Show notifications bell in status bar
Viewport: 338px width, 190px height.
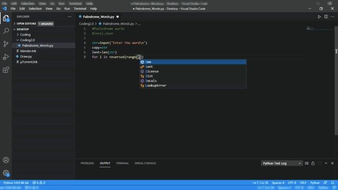(x=333, y=183)
